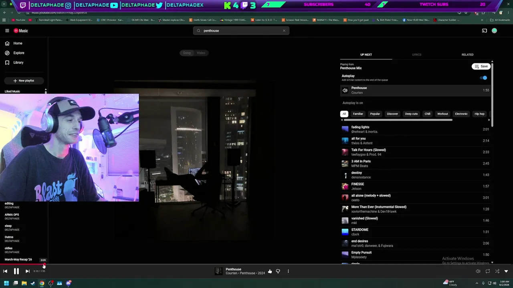This screenshot has height=288, width=513.
Task: Click the FINESSE queue row
Action: click(415, 186)
